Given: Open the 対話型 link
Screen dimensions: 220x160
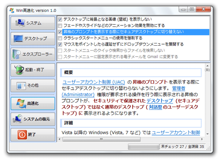Looking at the screenshot, I should tap(155, 107).
